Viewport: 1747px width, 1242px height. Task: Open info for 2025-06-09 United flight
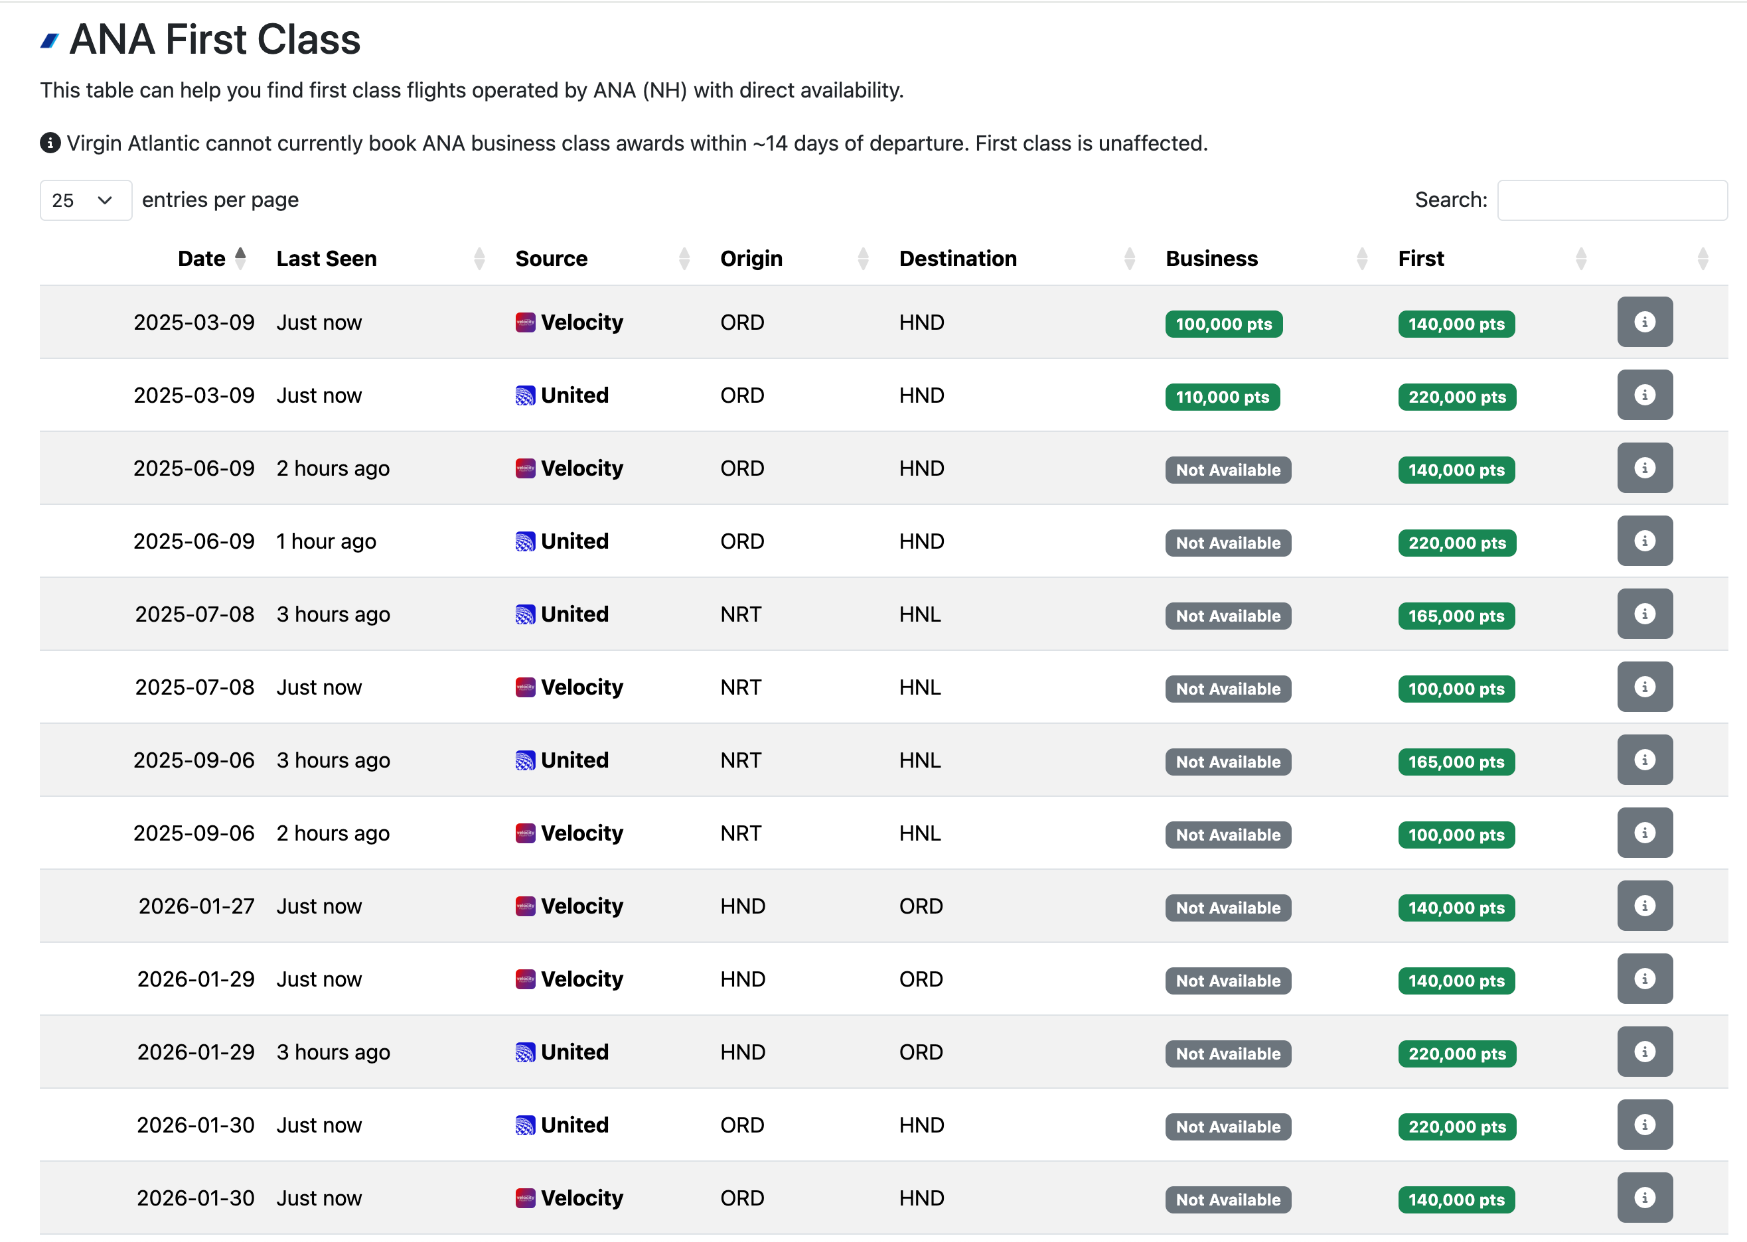[x=1645, y=541]
